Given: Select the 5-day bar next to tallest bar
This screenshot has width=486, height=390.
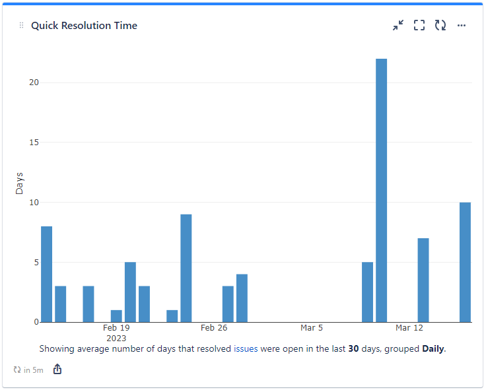Looking at the screenshot, I should [367, 292].
